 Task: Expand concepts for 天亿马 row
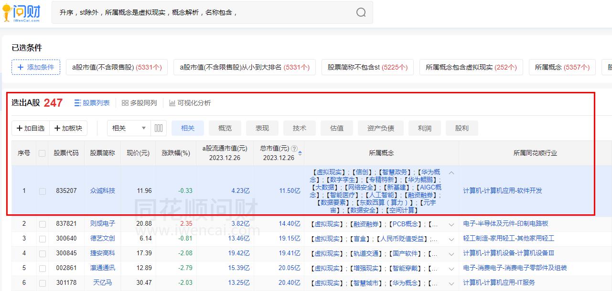click(451, 283)
